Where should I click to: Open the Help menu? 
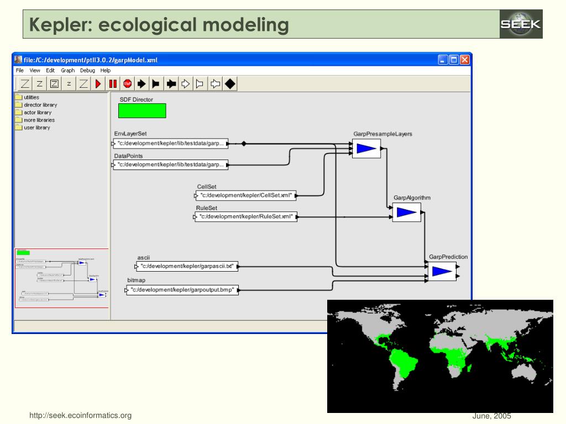point(106,70)
